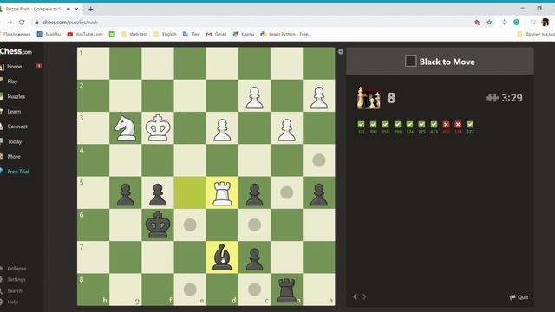
Task: Move bishop to the e6 dot
Action: coord(190,224)
